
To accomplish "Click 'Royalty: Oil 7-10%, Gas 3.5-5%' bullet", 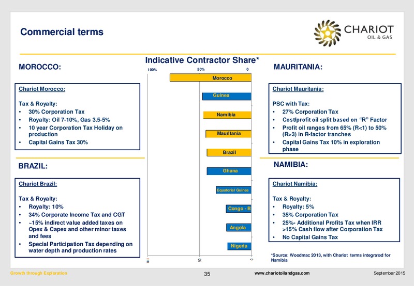I will pos(69,120).
